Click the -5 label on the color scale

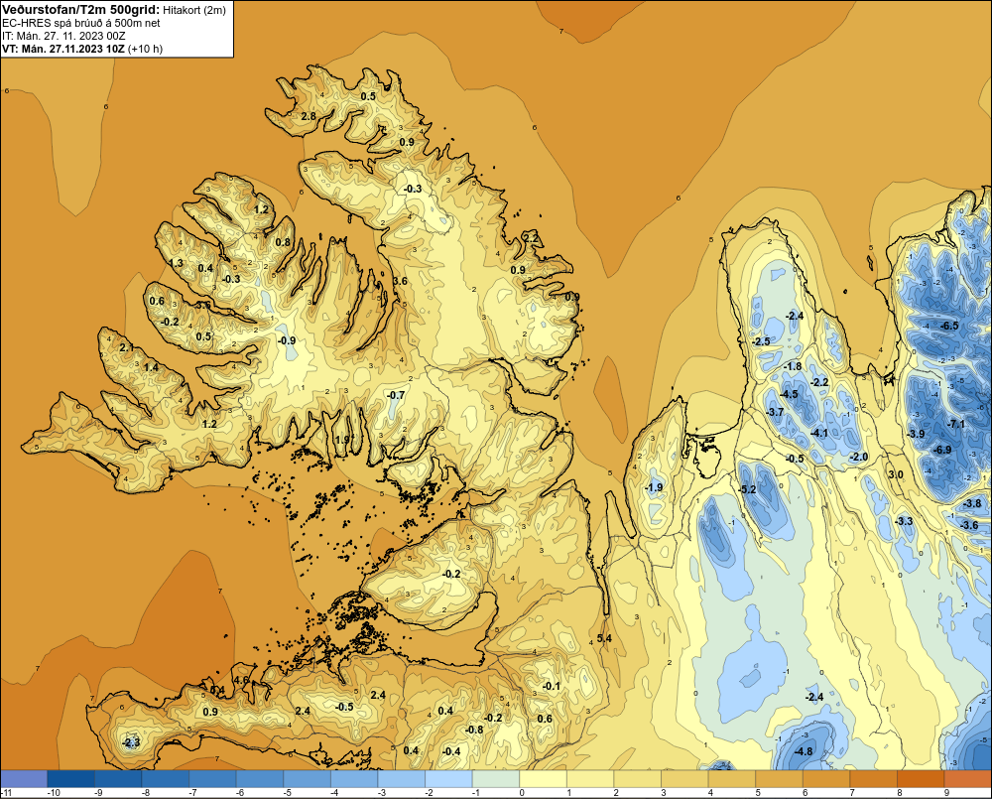pos(286,793)
